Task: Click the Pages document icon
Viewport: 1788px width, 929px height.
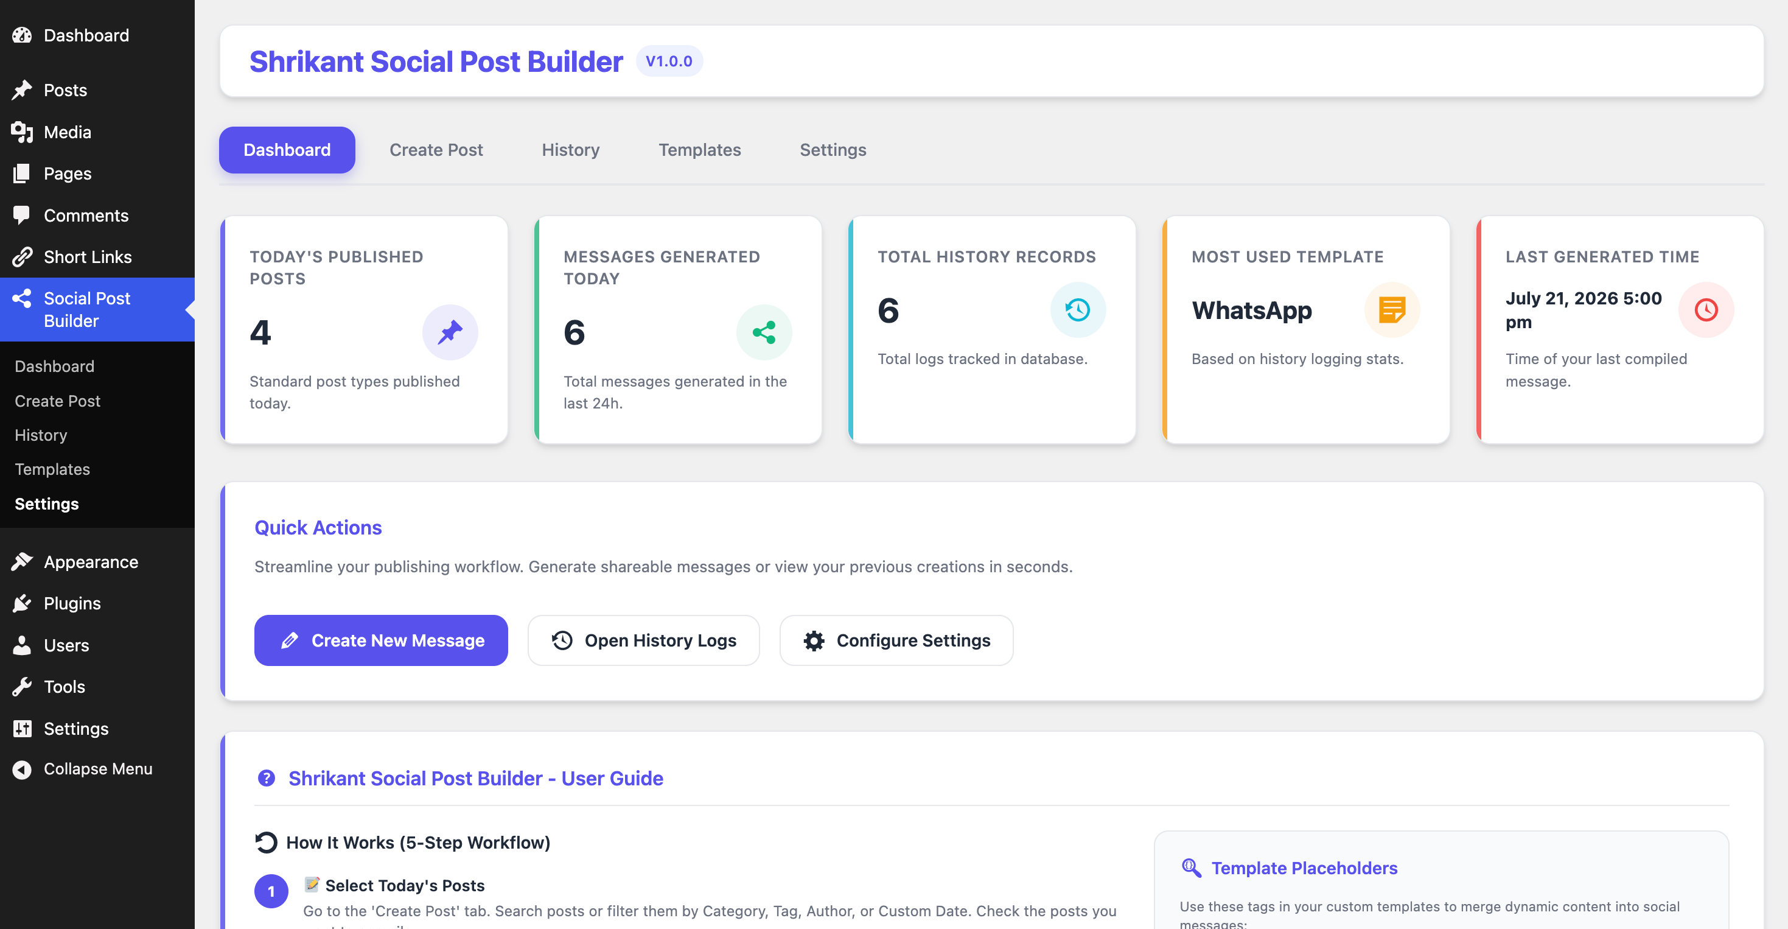Action: [x=22, y=174]
